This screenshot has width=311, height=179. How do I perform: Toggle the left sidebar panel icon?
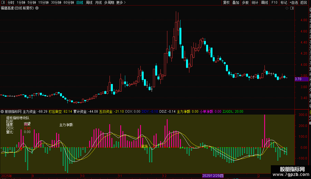(x=3, y=2)
